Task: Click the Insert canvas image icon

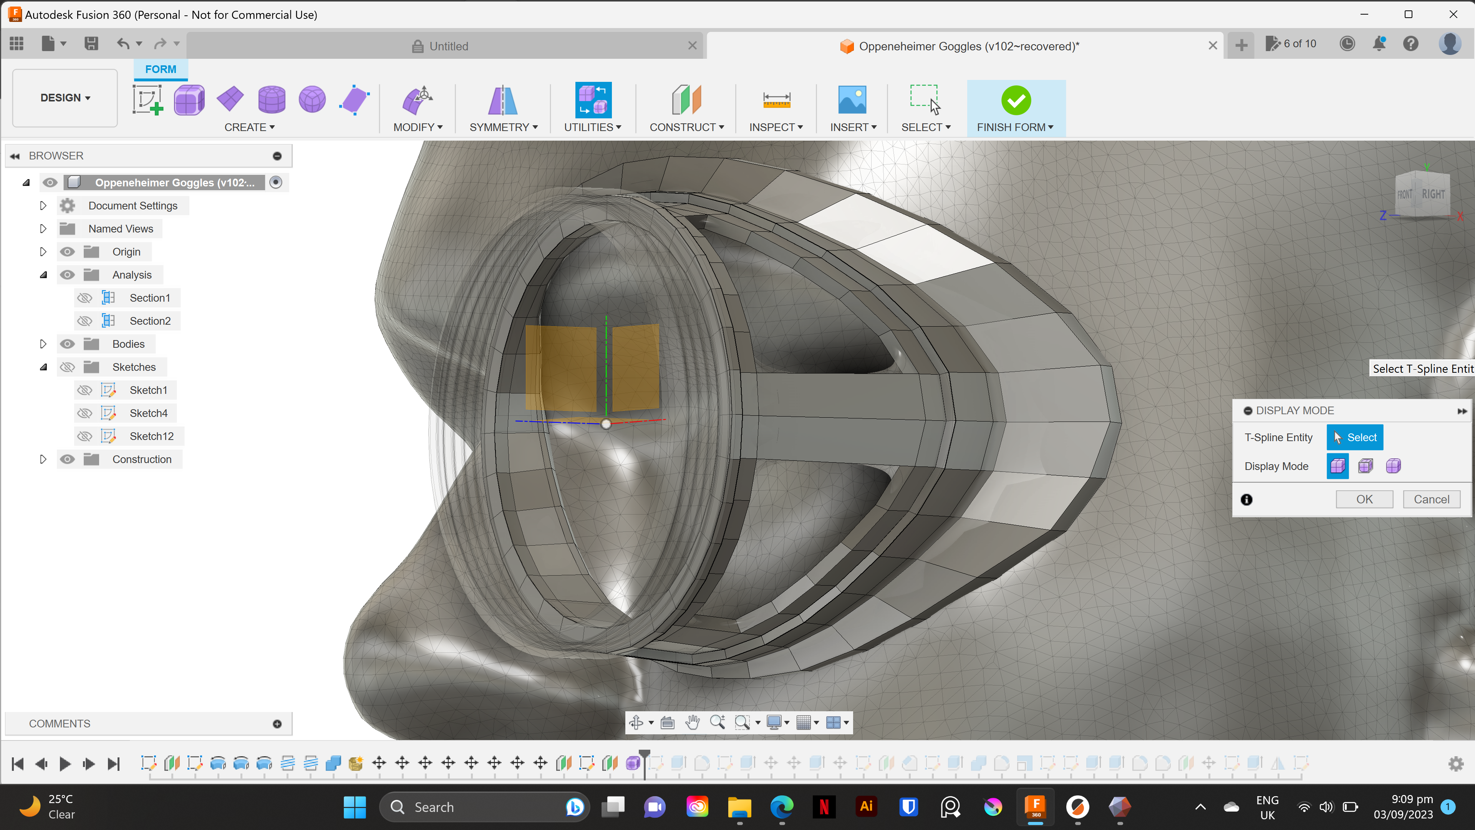Action: 853,100
